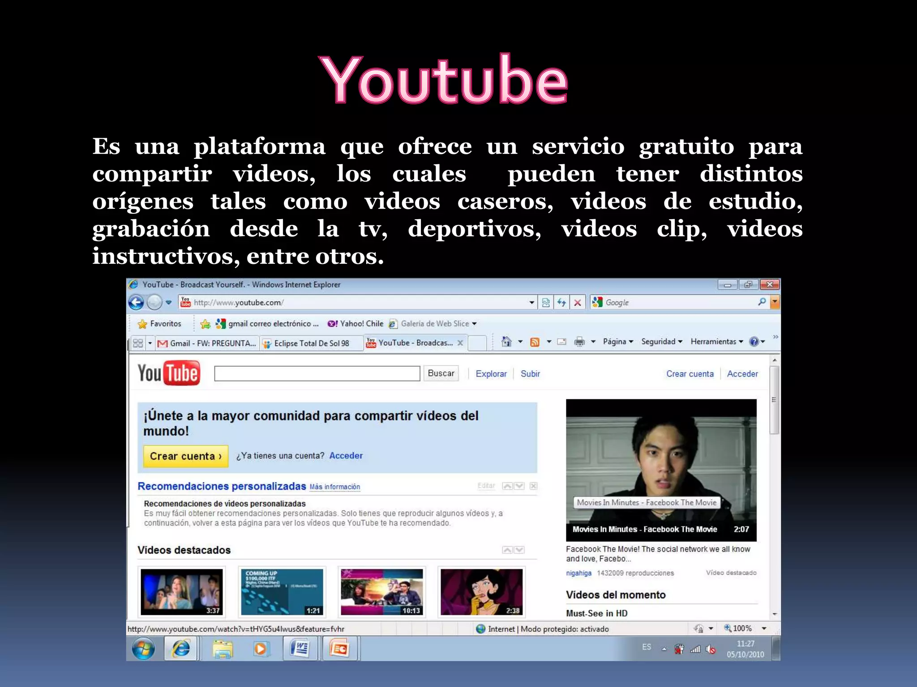Click the Print icon

(579, 342)
